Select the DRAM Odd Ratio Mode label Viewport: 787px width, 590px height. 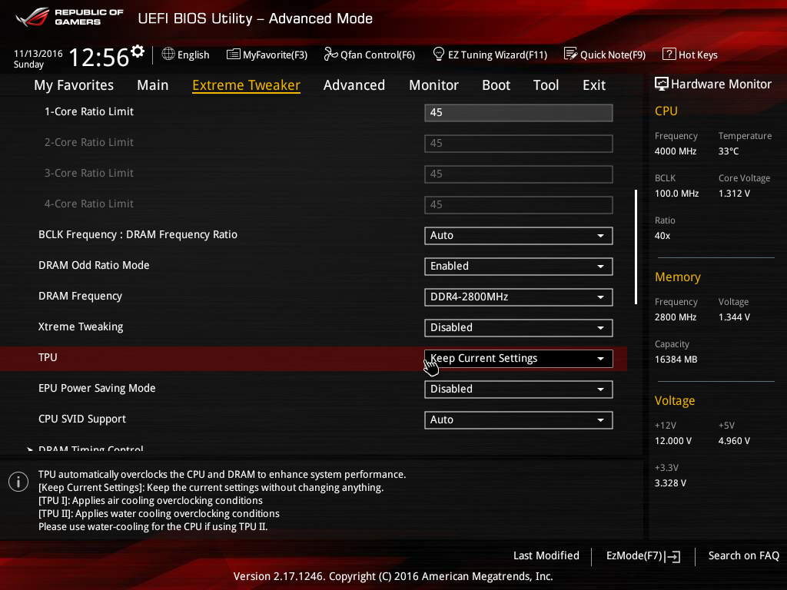coord(94,265)
